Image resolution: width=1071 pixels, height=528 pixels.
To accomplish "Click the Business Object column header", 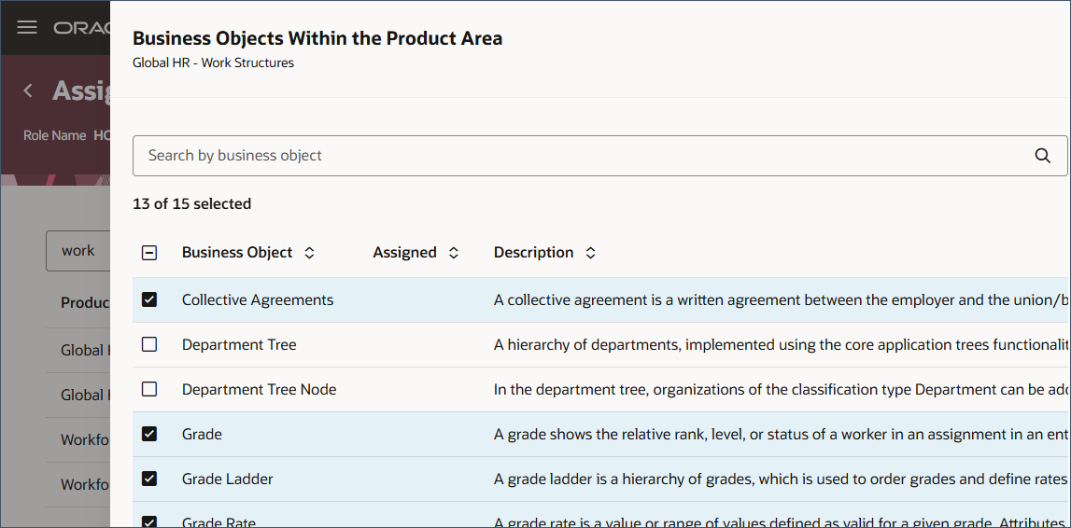I will pyautogui.click(x=237, y=253).
